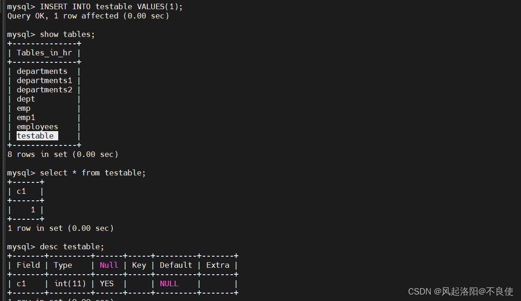Click the Tables_in_hr column header
This screenshot has width=521, height=301.
coord(44,53)
